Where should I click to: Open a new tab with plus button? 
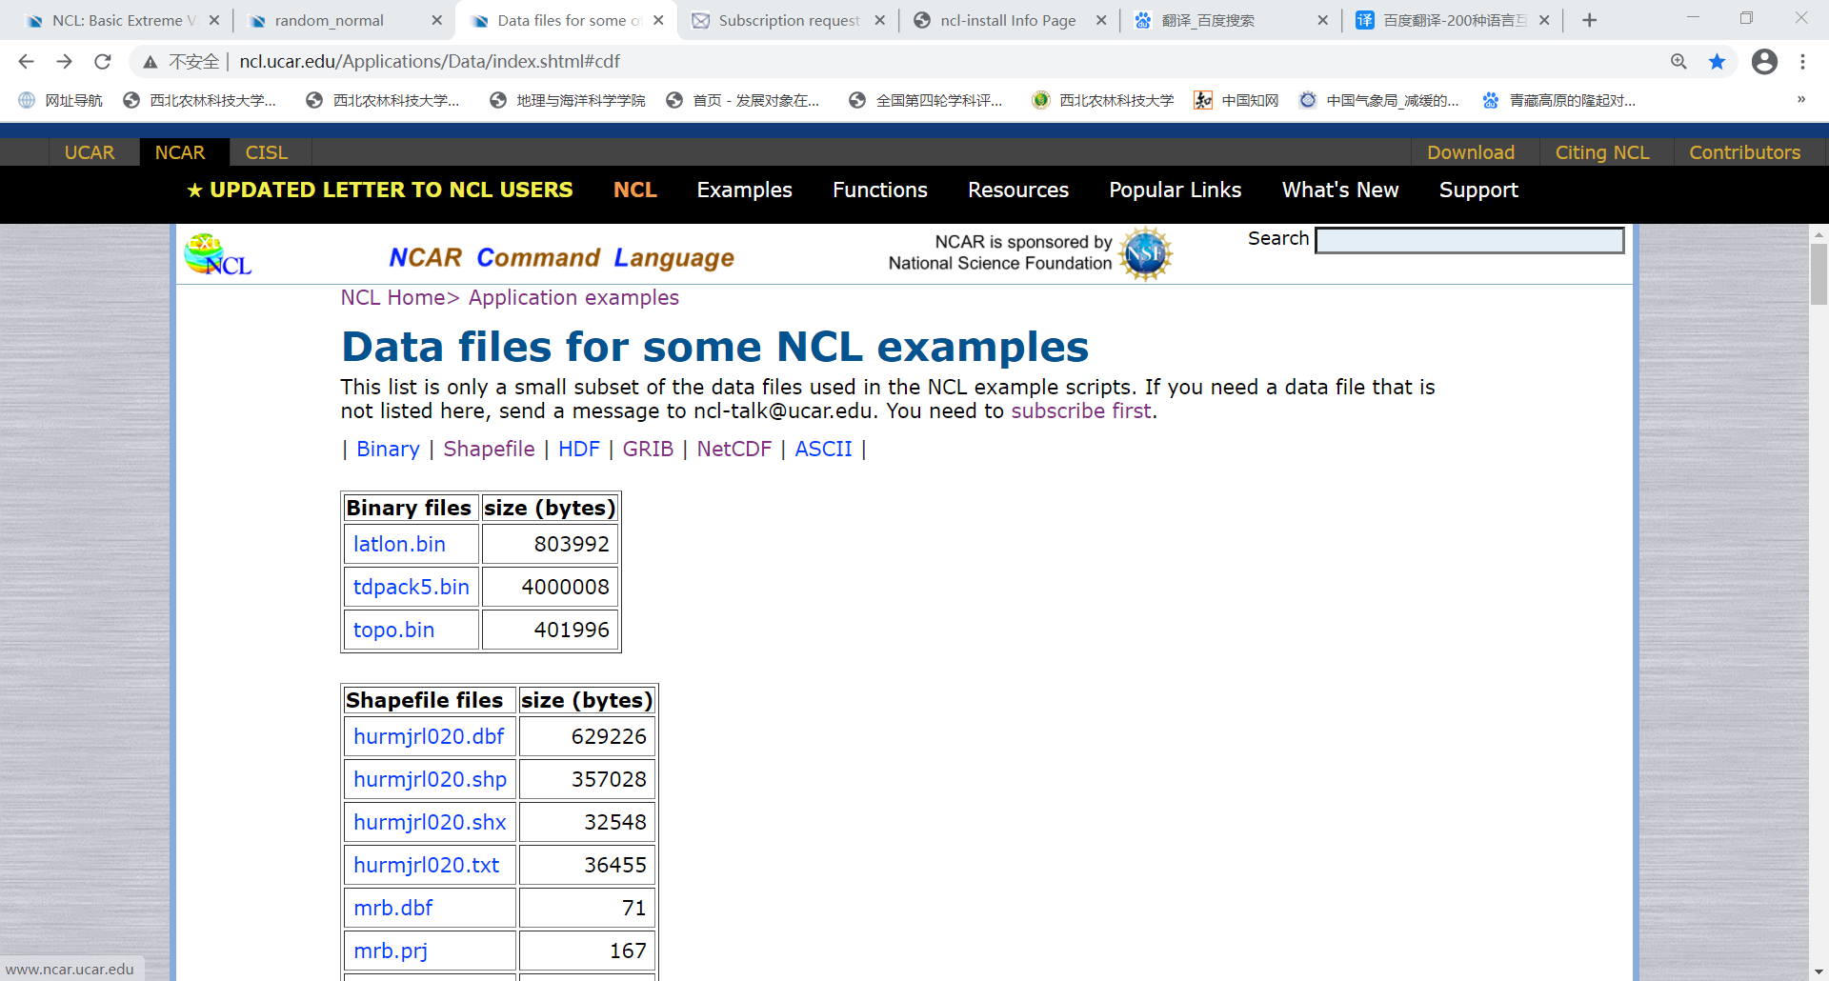coord(1589,20)
